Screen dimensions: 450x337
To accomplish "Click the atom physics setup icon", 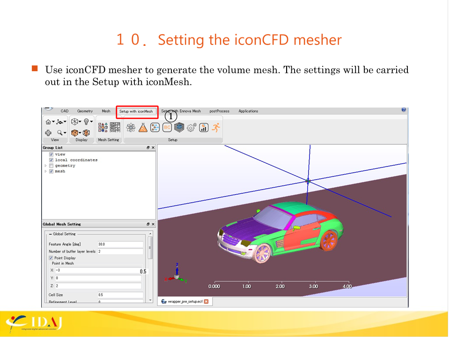I will pos(131,127).
